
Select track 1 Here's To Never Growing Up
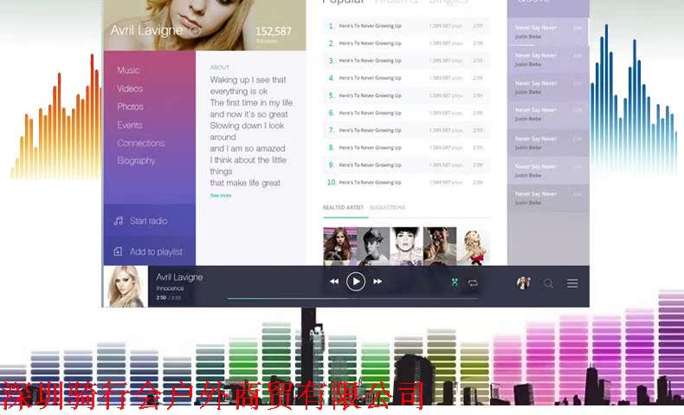(x=406, y=26)
